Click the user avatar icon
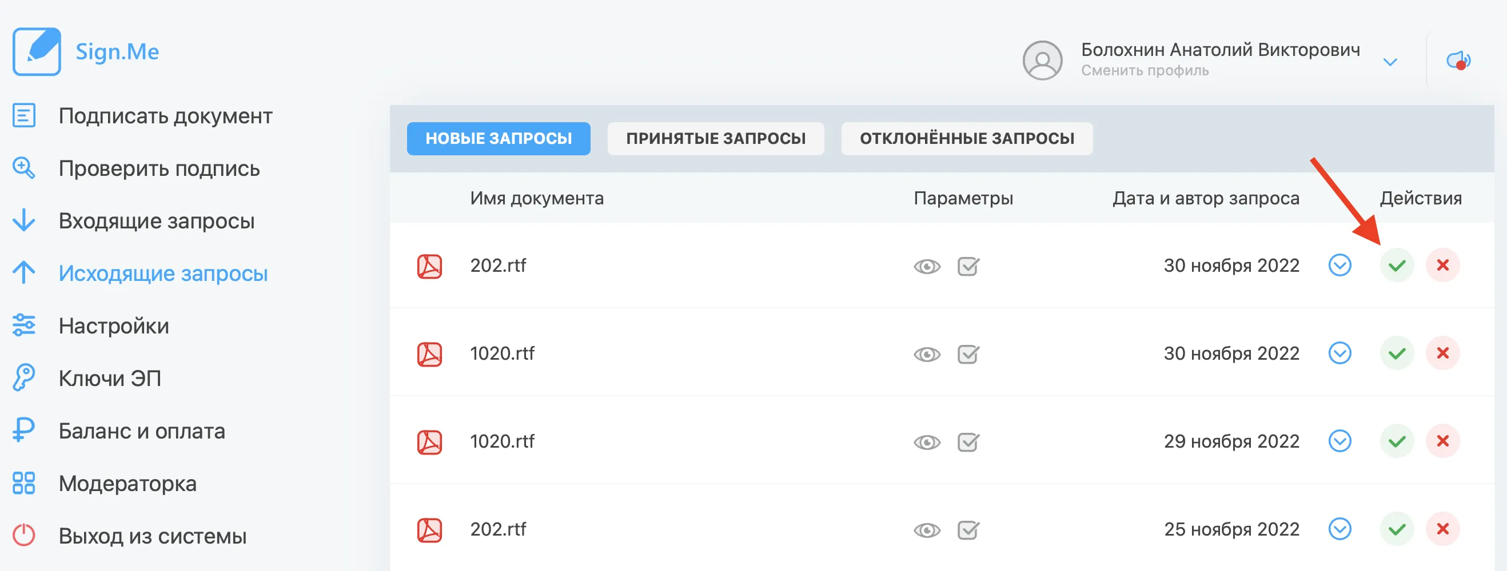The height and width of the screenshot is (571, 1507). [1043, 60]
